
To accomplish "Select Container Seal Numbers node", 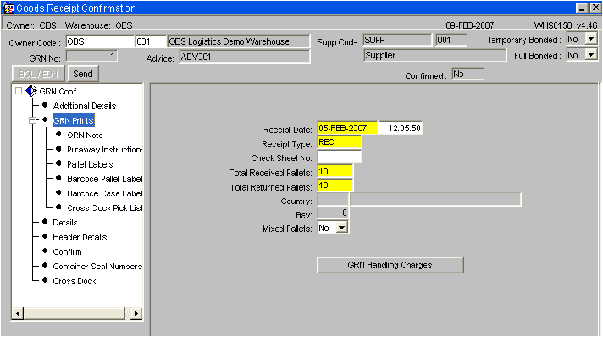I will coord(97,266).
